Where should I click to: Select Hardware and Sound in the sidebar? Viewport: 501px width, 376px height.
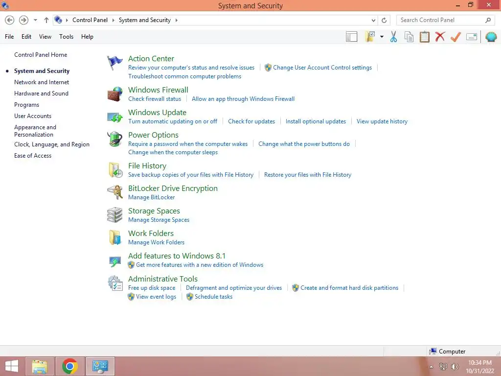coord(41,94)
